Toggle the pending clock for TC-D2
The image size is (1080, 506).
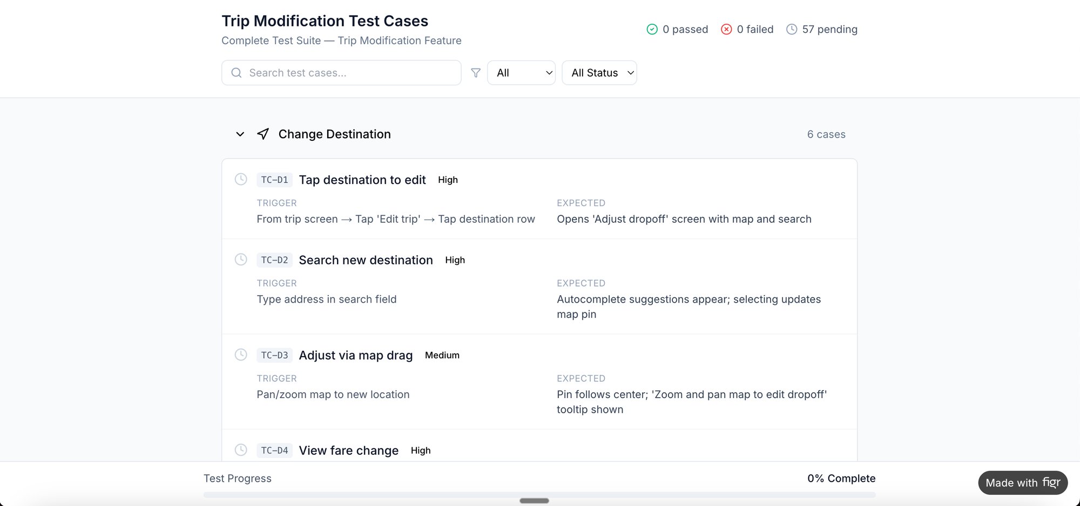pos(241,259)
